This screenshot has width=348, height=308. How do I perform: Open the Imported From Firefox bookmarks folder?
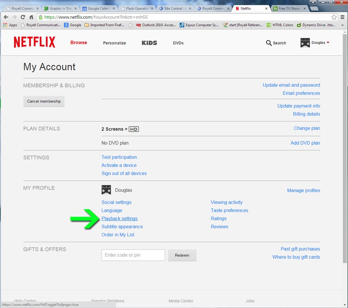click(x=104, y=25)
